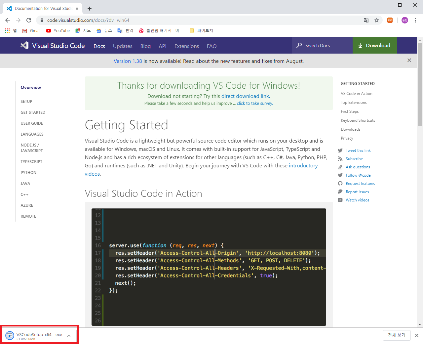Expand SETUP section in the sidebar
Screen dimensions: 423x344
coord(26,102)
